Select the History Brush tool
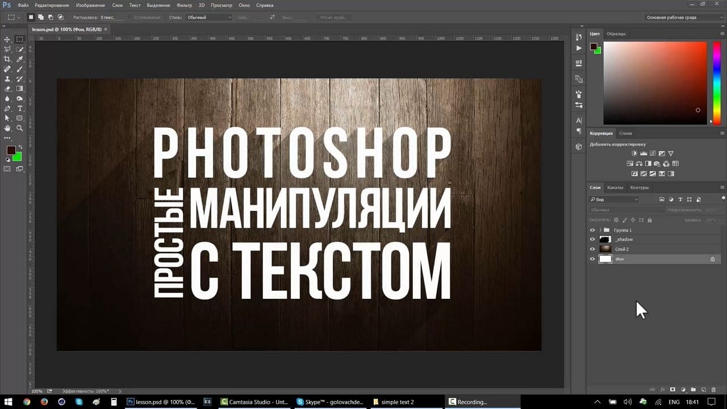This screenshot has height=409, width=727. tap(20, 79)
